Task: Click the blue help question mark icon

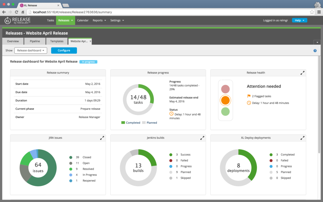Action: [x=315, y=50]
